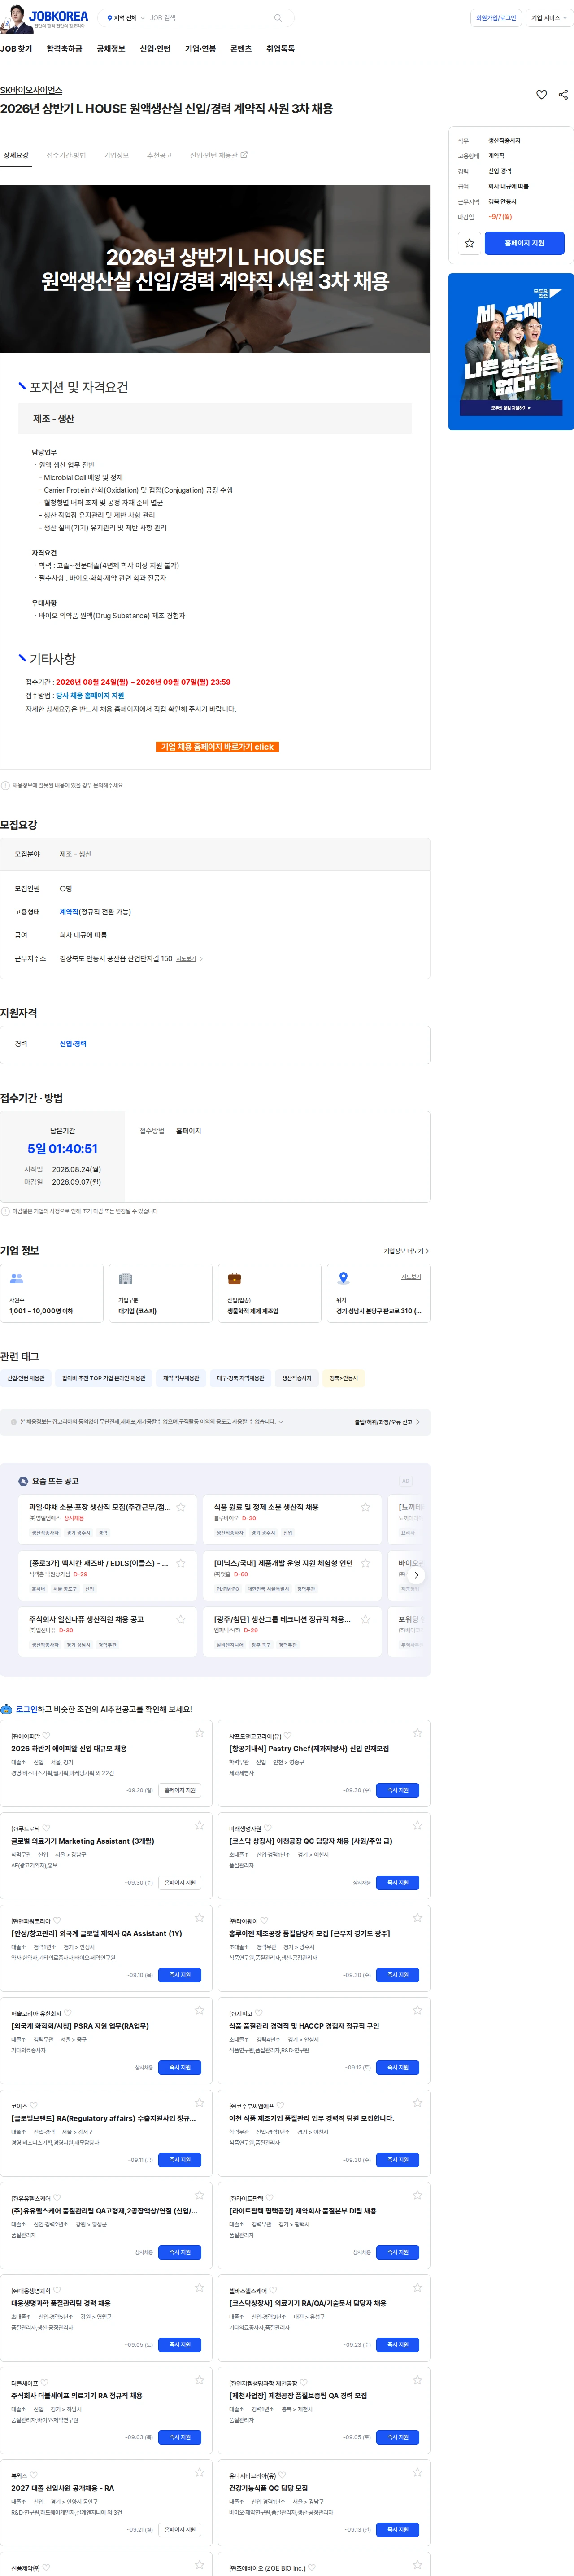Click the 내 상에 나쁜 창업은 없다 banner ad

click(511, 351)
